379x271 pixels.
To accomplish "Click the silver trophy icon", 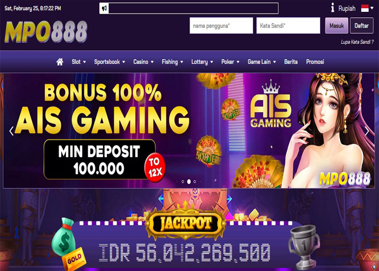I will click(304, 247).
